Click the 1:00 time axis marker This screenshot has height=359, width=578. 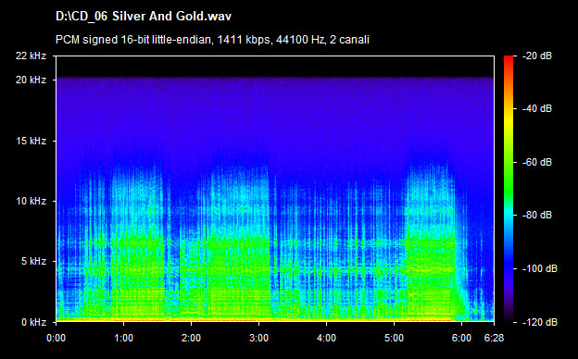(x=123, y=338)
